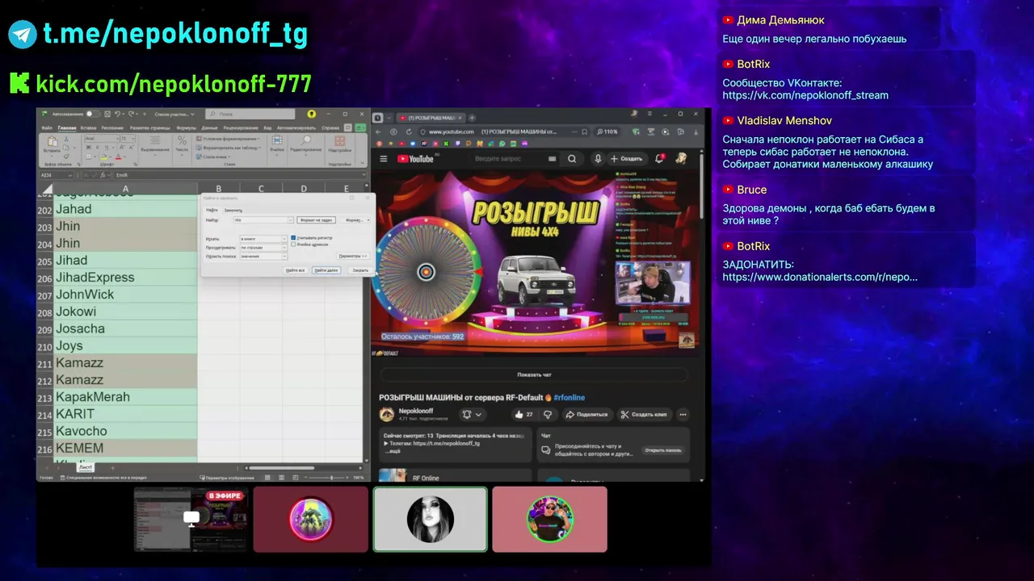This screenshot has width=1034, height=581.
Task: Click the Share (Поделиться) button
Action: 586,414
